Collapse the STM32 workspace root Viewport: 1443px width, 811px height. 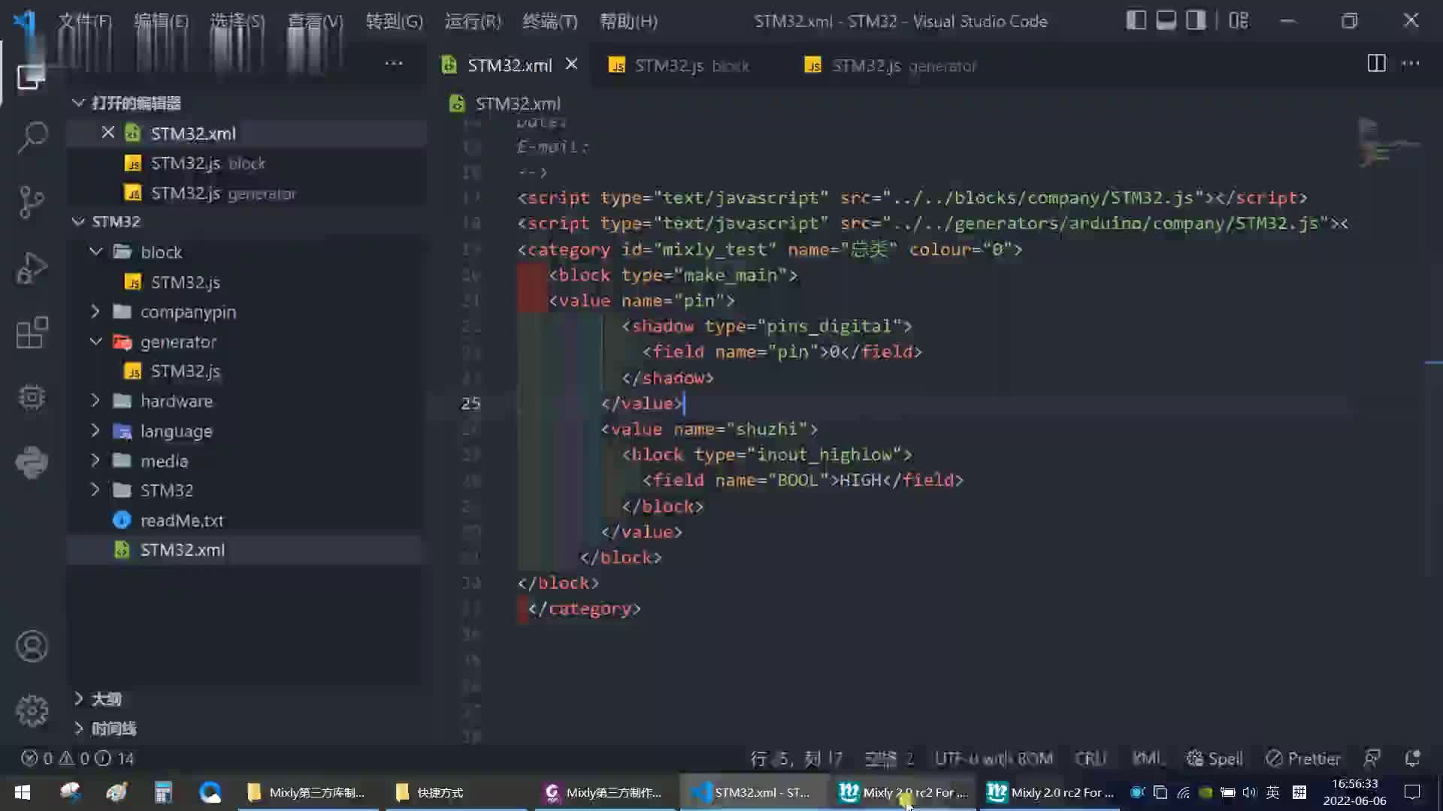tap(78, 222)
